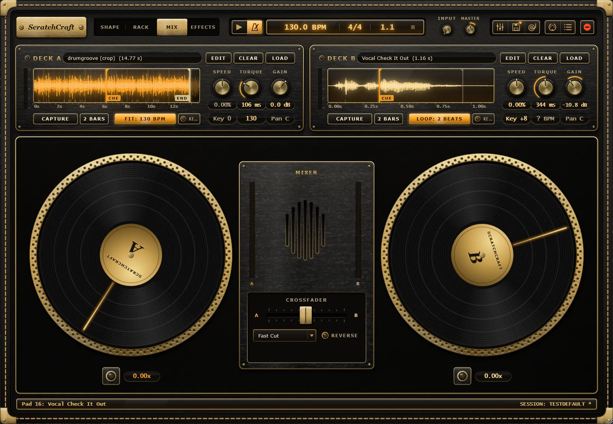Viewport: 613px width, 424px height.
Task: Click the ScratchCraft logo plate
Action: click(x=51, y=27)
